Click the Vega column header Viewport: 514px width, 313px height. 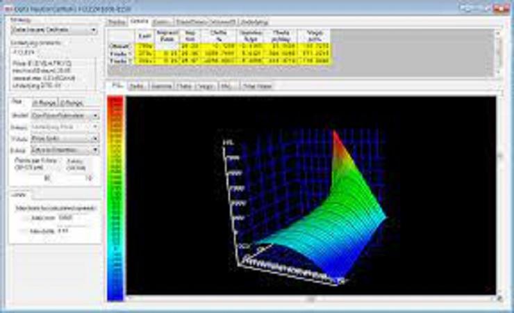(315, 35)
